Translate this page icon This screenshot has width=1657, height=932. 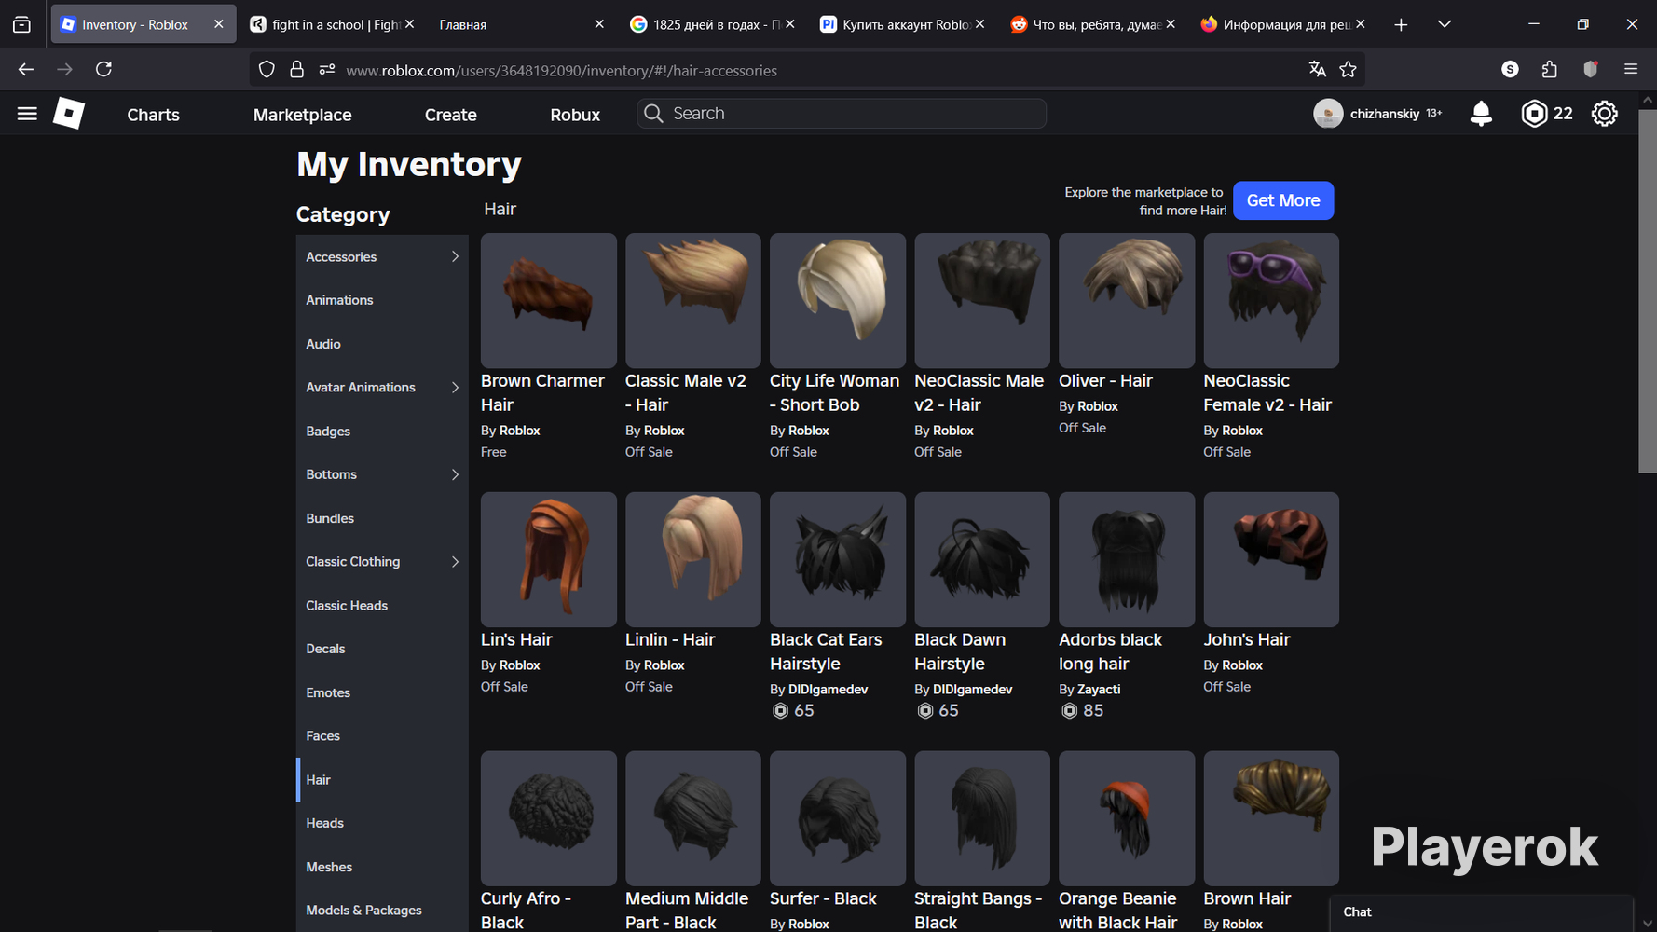(x=1317, y=70)
